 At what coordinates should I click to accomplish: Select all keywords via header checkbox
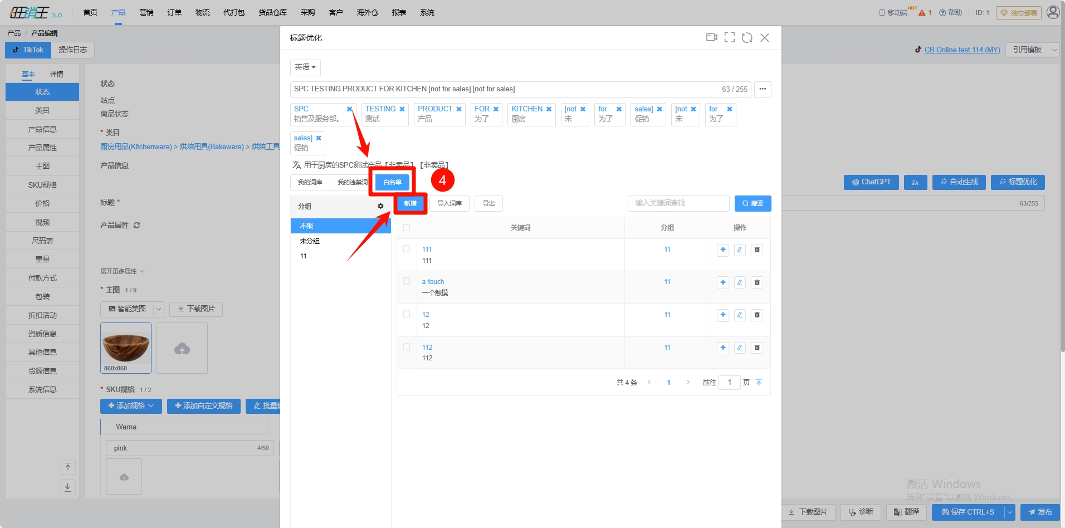click(407, 228)
